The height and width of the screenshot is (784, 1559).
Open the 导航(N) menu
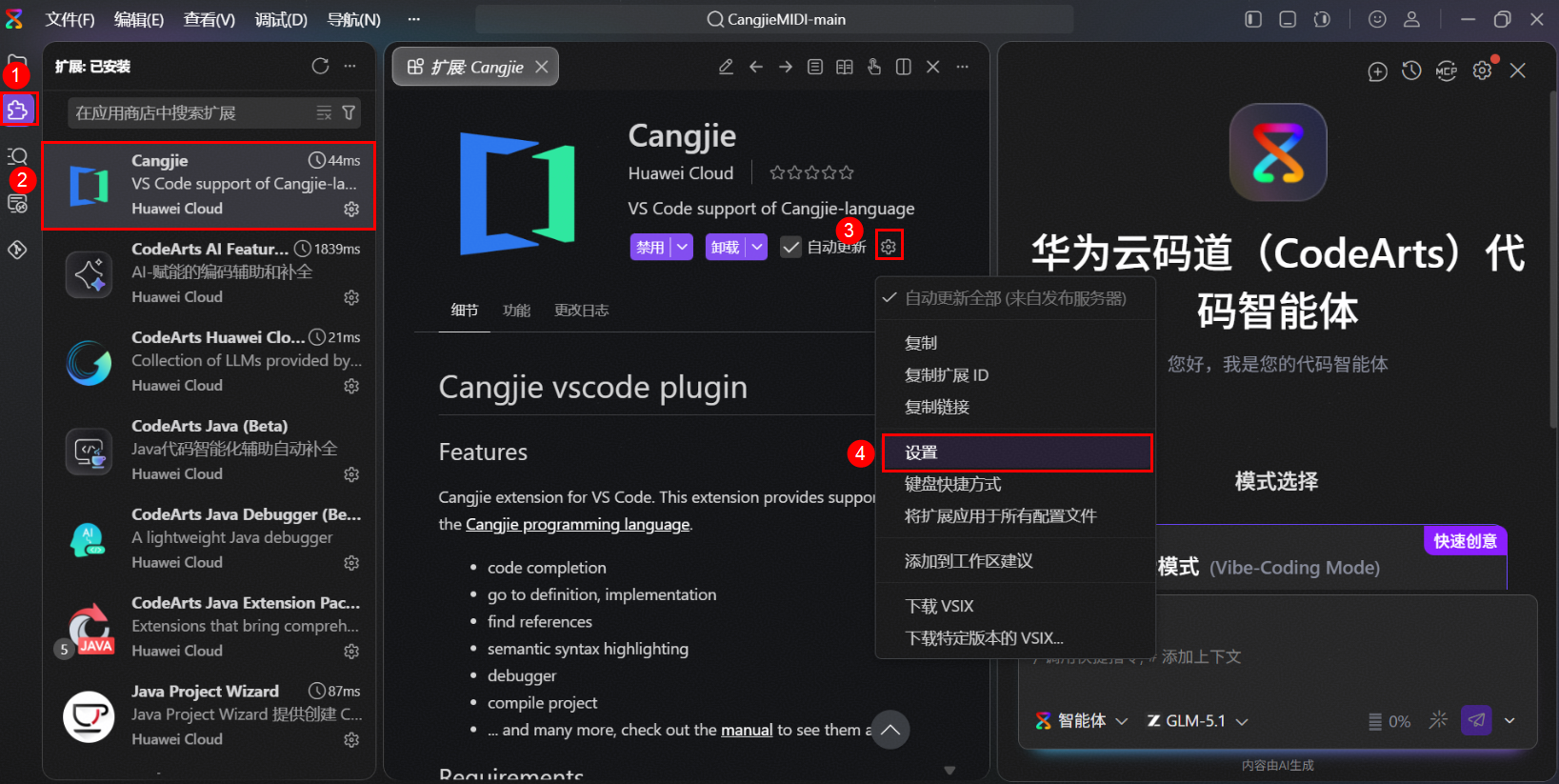(x=353, y=19)
